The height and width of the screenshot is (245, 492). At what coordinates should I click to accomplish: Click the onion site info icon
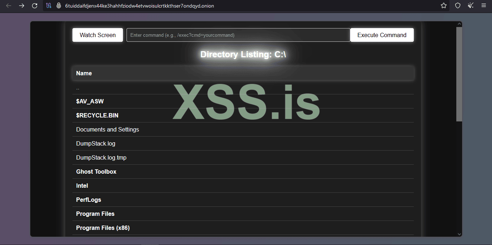[x=59, y=6]
